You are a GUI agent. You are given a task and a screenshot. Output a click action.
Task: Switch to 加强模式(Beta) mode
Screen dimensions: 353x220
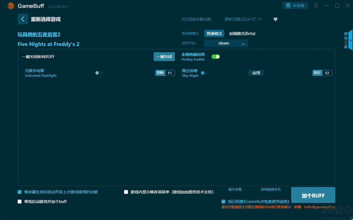(x=242, y=34)
